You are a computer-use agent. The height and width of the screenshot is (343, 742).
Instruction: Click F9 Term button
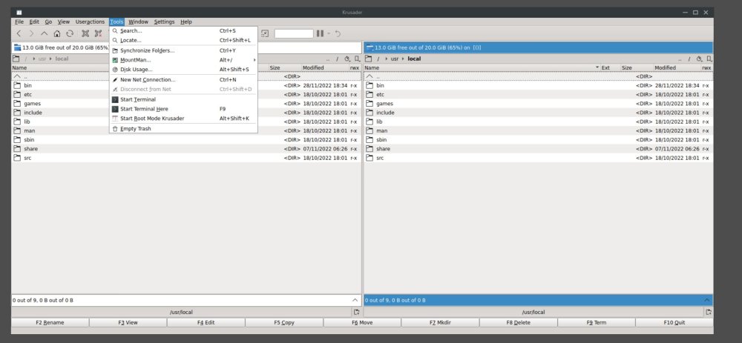(x=597, y=323)
